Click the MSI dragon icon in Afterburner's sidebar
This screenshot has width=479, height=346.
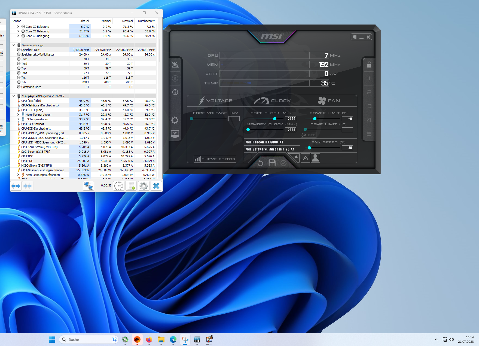coord(175,65)
